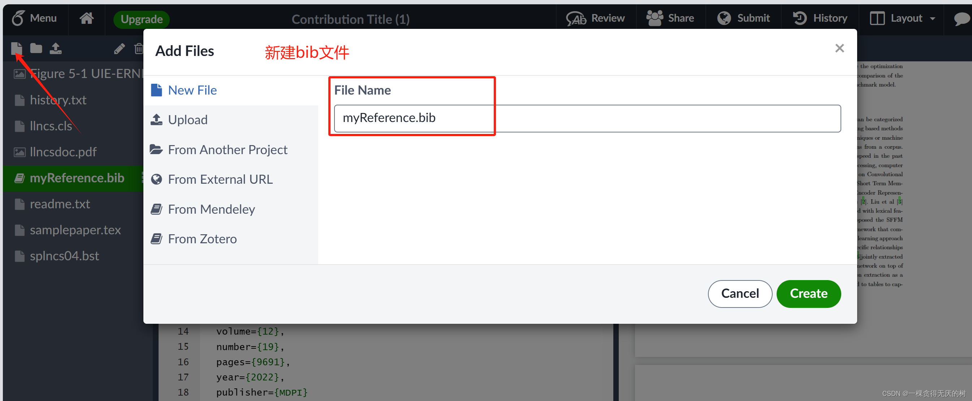
Task: Click the rename pencil icon
Action: coord(119,49)
